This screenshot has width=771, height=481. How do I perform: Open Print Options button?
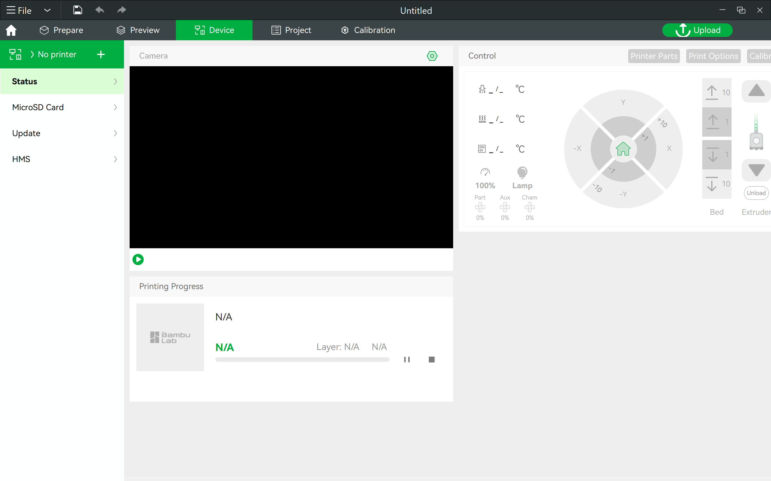[x=714, y=56]
